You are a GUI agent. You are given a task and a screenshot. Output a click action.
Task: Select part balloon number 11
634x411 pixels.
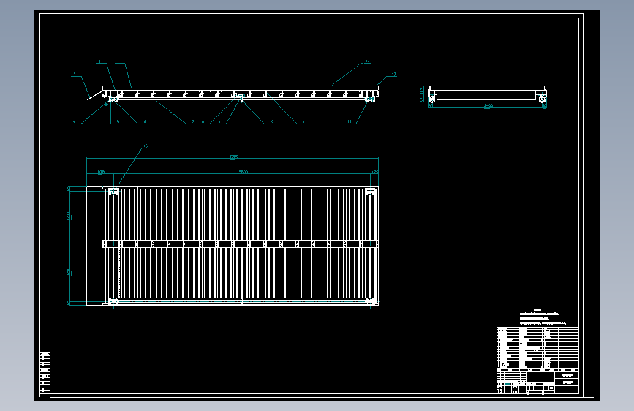click(304, 121)
